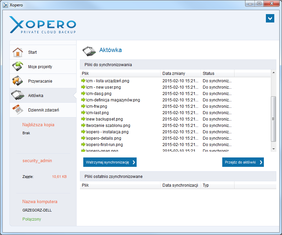The height and width of the screenshot is (235, 282).
Task: Click the Xopero icon in the title bar
Action: [5, 5]
